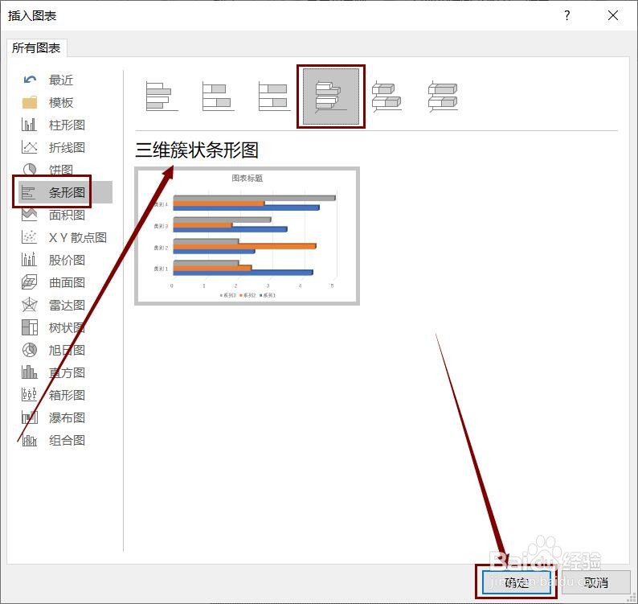Click the 三维簇状条形图 heading text
The width and height of the screenshot is (638, 604).
[197, 150]
